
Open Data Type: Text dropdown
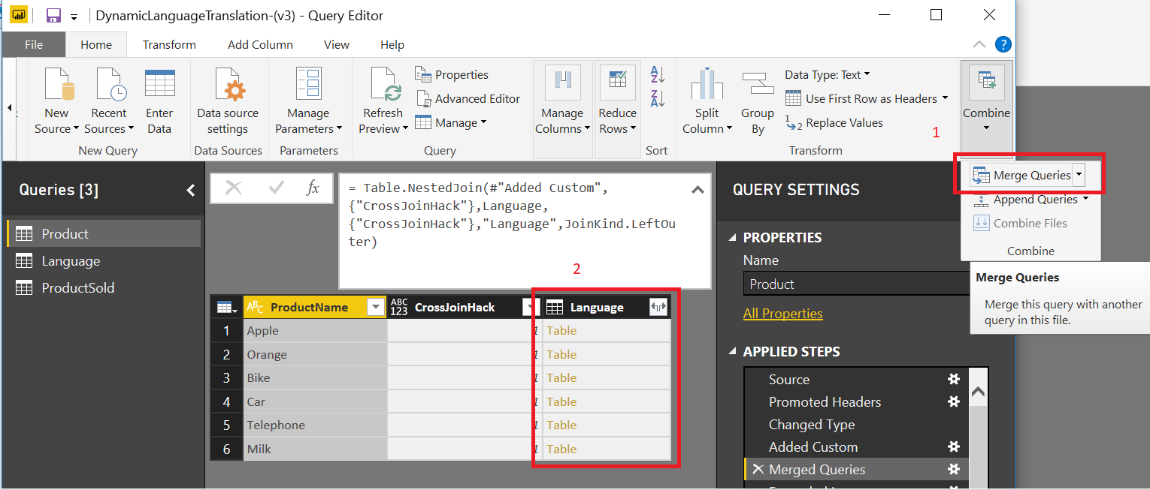[828, 74]
